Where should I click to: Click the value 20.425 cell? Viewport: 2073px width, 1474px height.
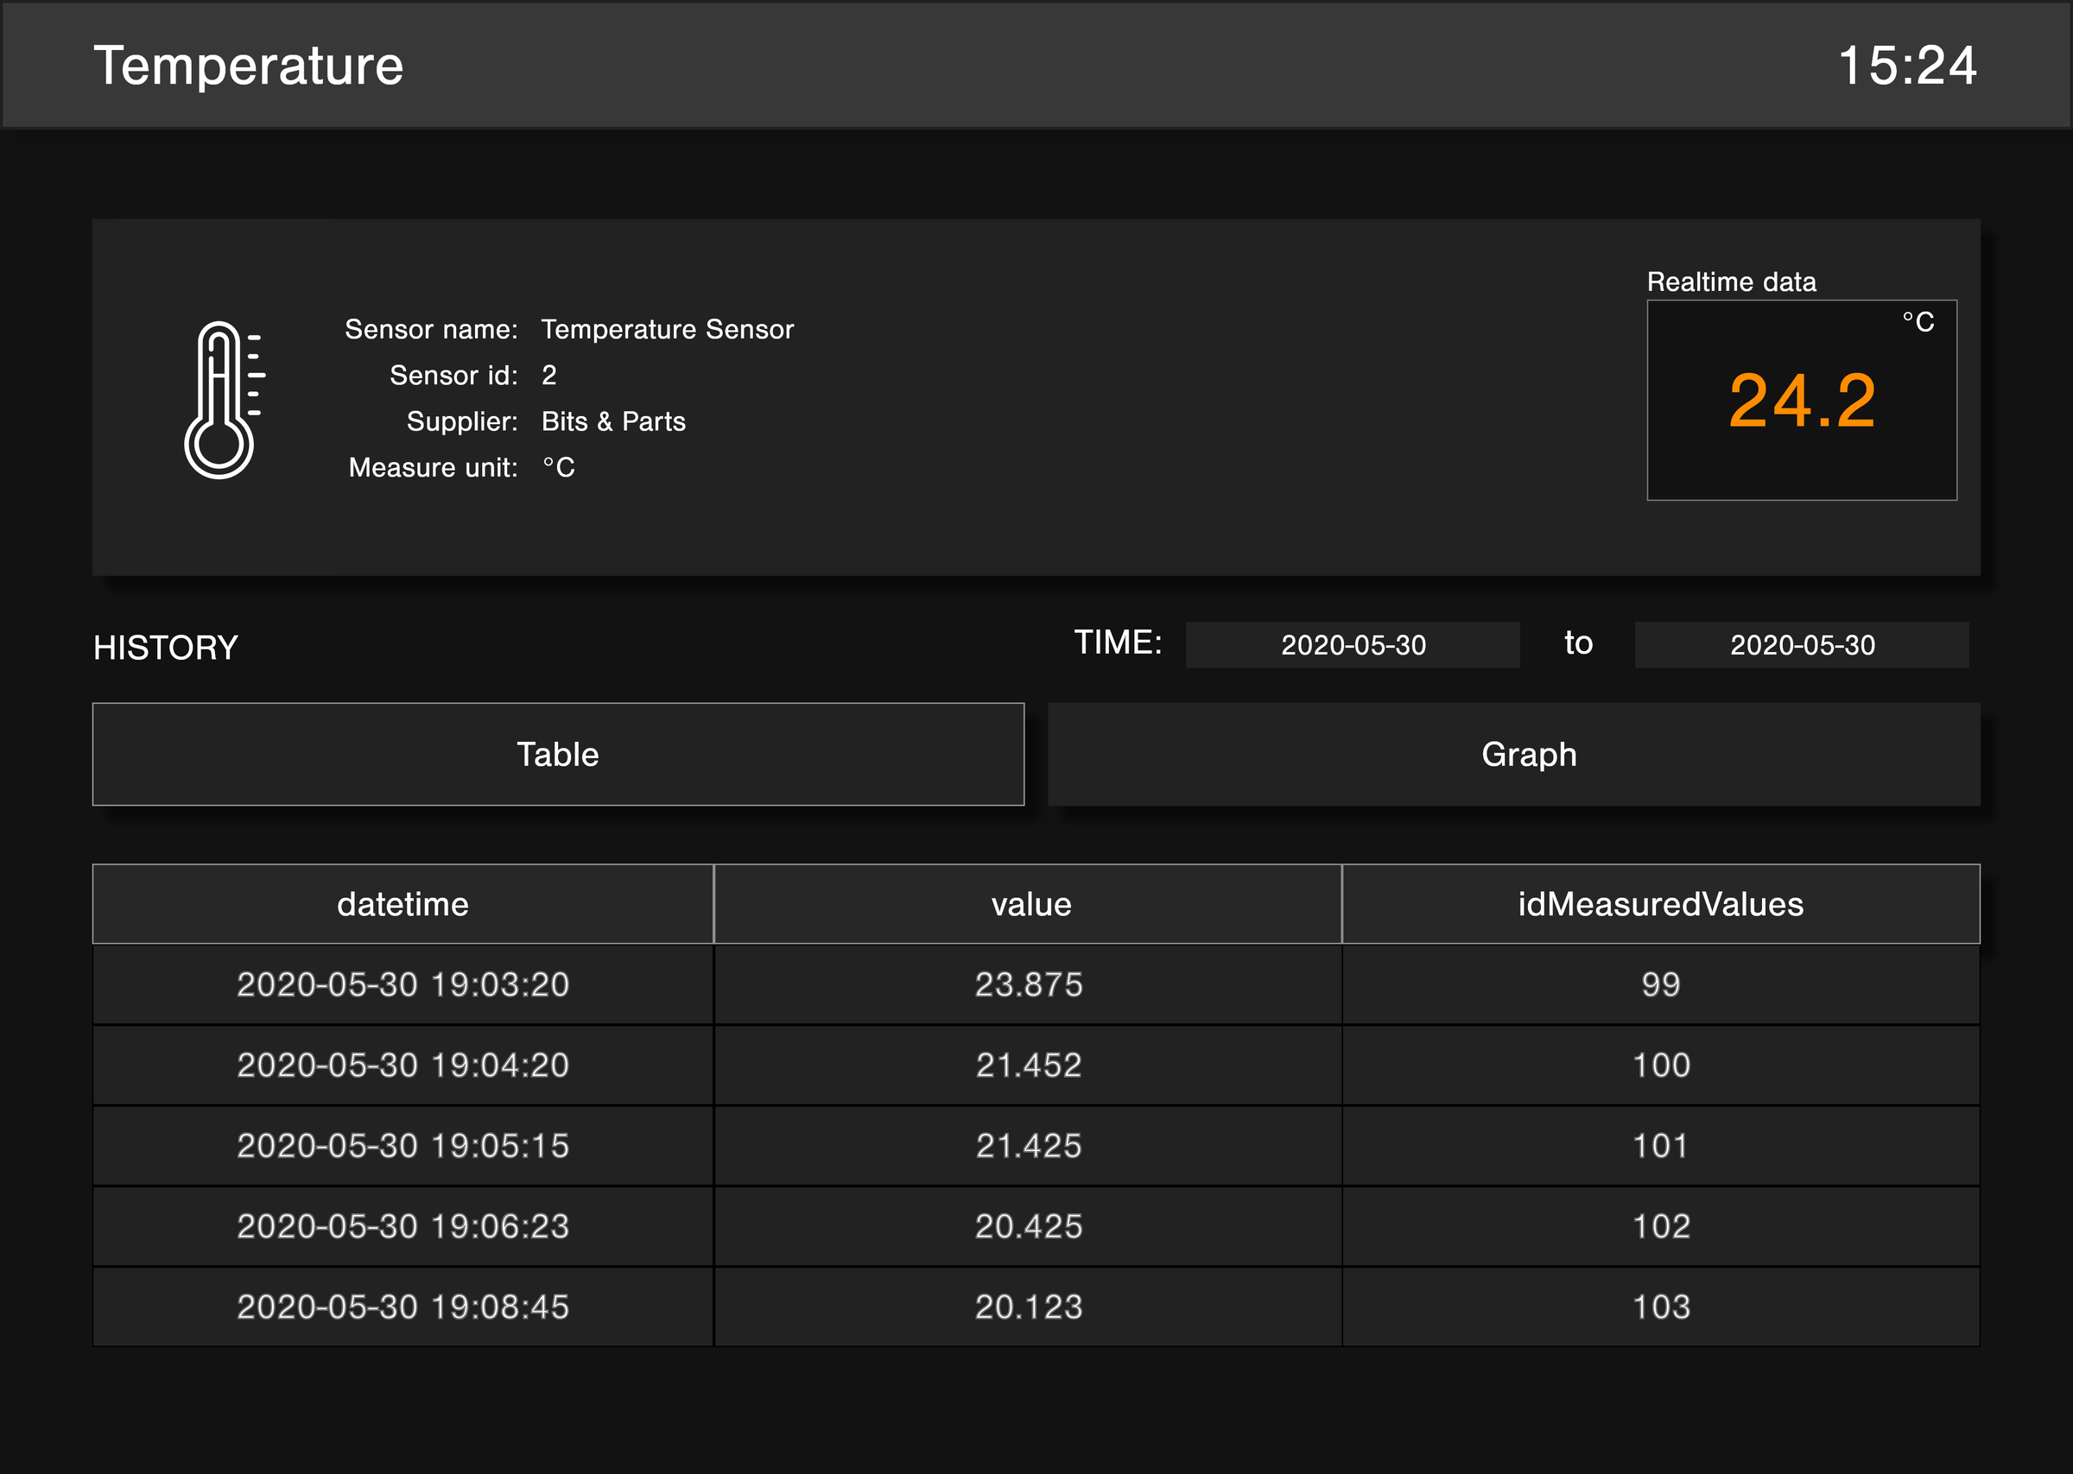[x=1029, y=1226]
